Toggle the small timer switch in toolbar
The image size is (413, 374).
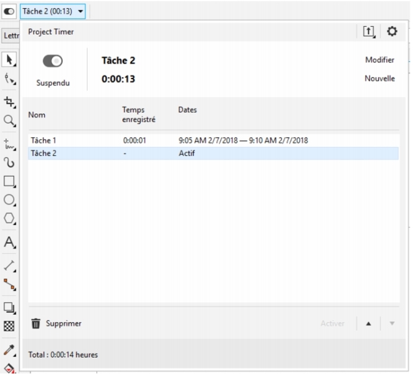click(9, 11)
